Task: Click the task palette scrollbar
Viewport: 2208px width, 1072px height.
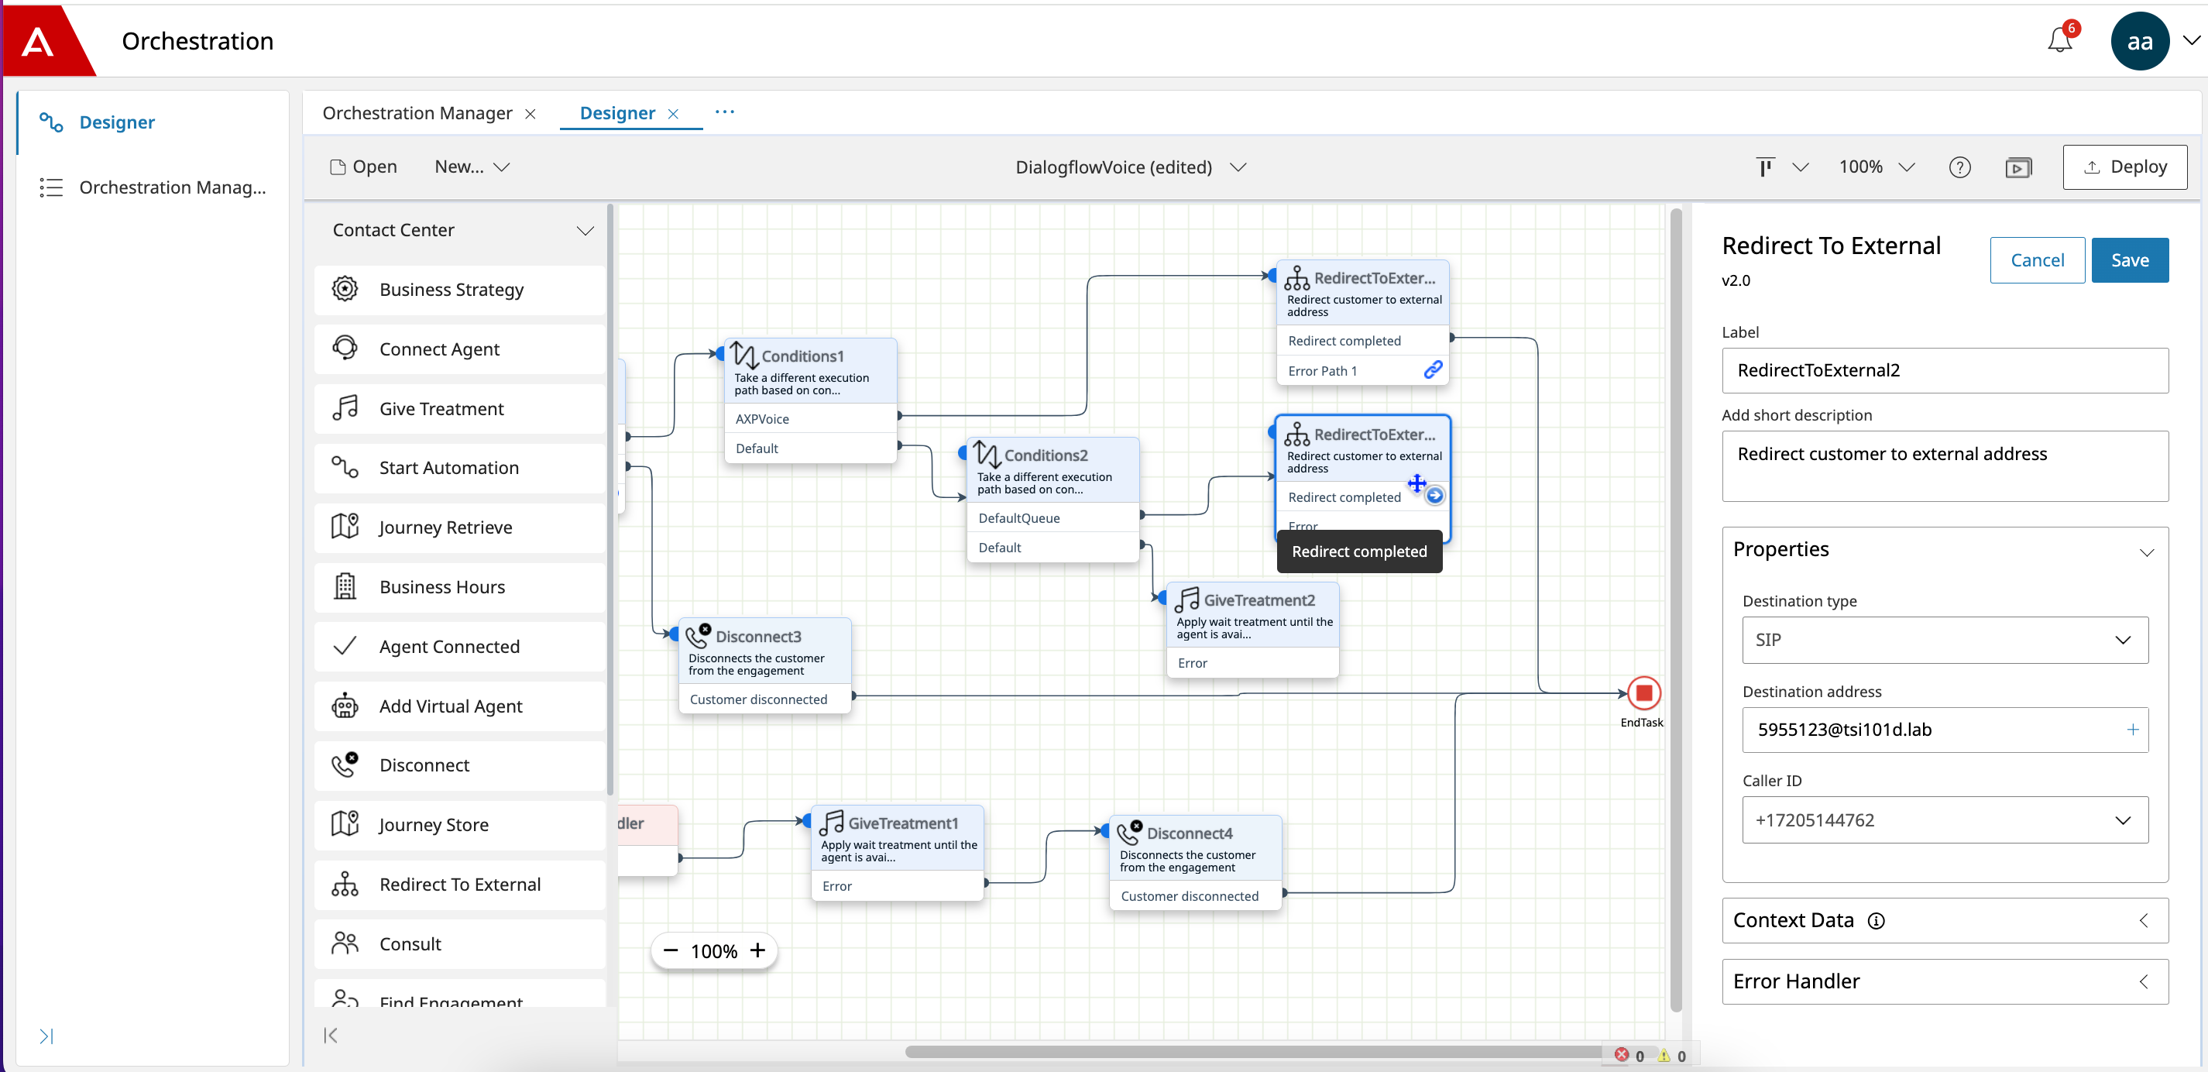Action: click(610, 499)
